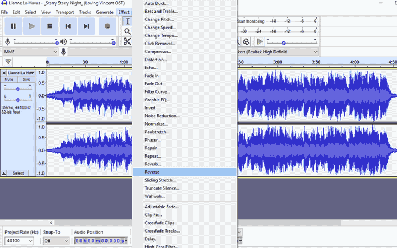Skip to End of the track
Viewport: 397px width, 248px height.
pyautogui.click(x=86, y=26)
